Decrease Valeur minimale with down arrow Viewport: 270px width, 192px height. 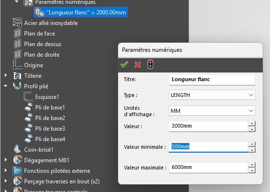point(252,150)
